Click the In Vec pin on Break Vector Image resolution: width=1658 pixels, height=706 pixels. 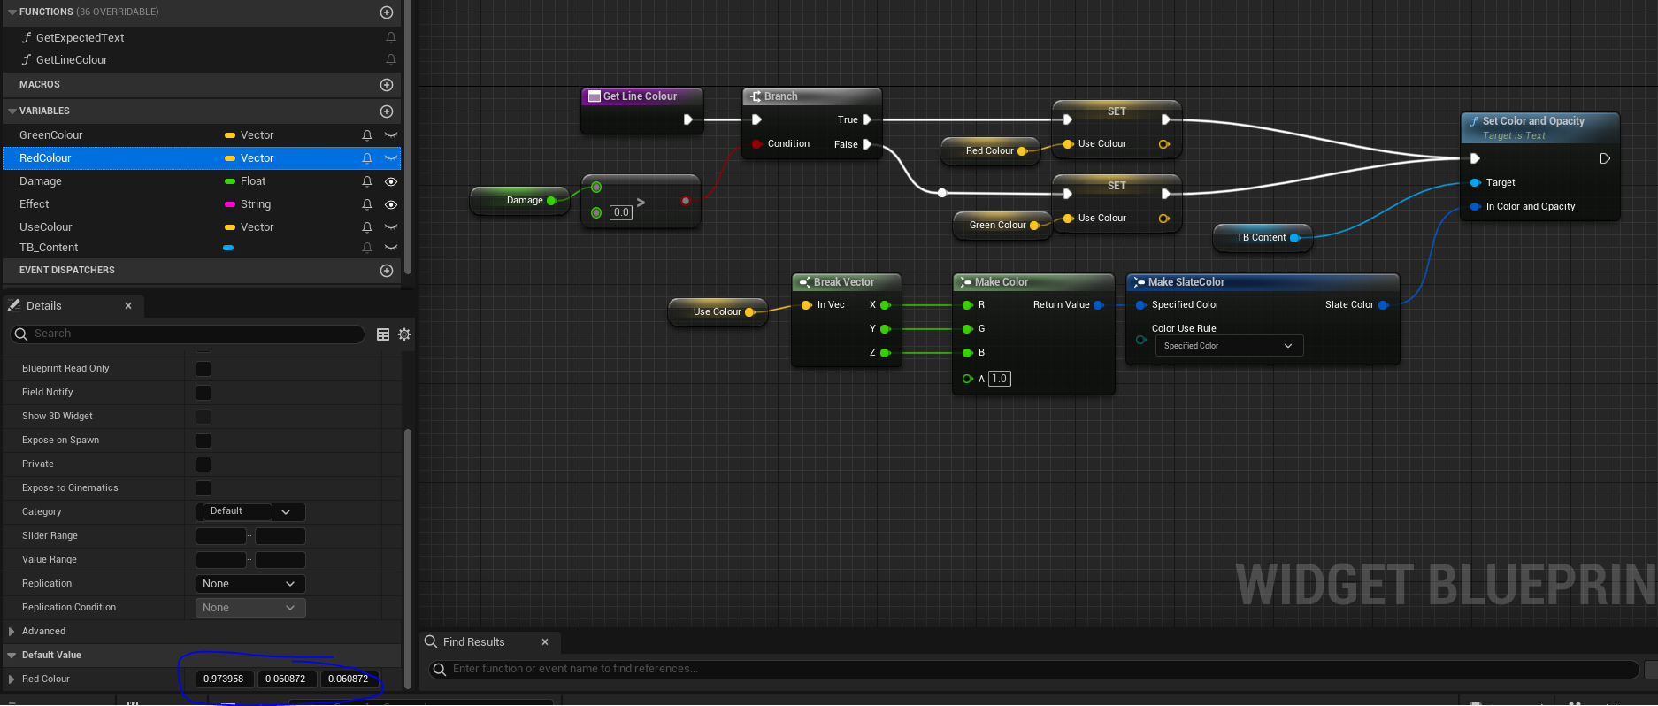pyautogui.click(x=806, y=305)
